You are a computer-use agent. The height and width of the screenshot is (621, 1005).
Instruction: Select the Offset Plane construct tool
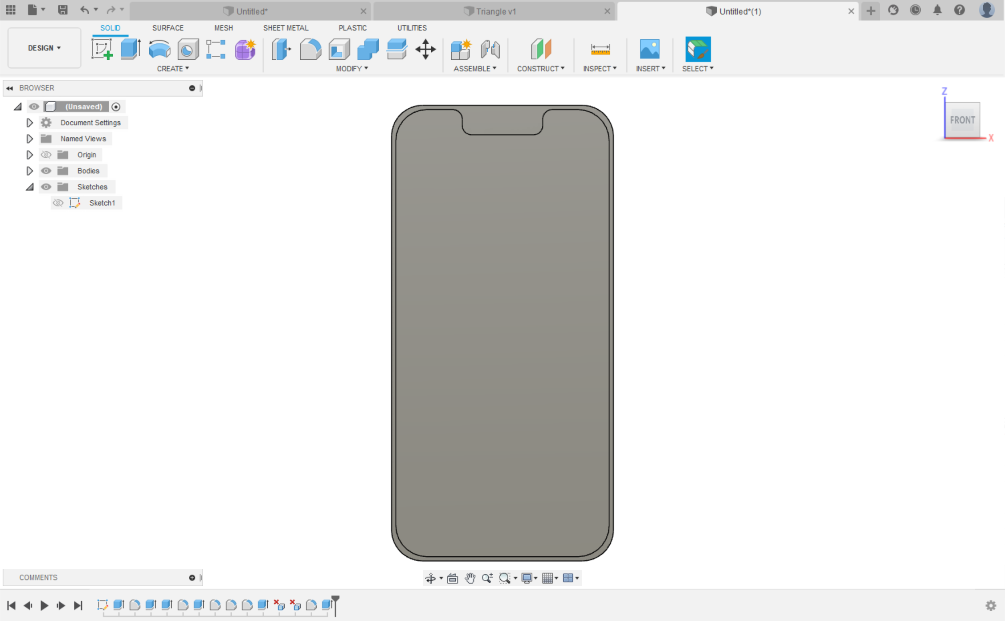point(541,49)
